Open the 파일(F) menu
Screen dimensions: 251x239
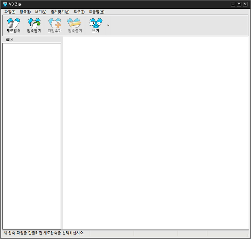pos(10,12)
